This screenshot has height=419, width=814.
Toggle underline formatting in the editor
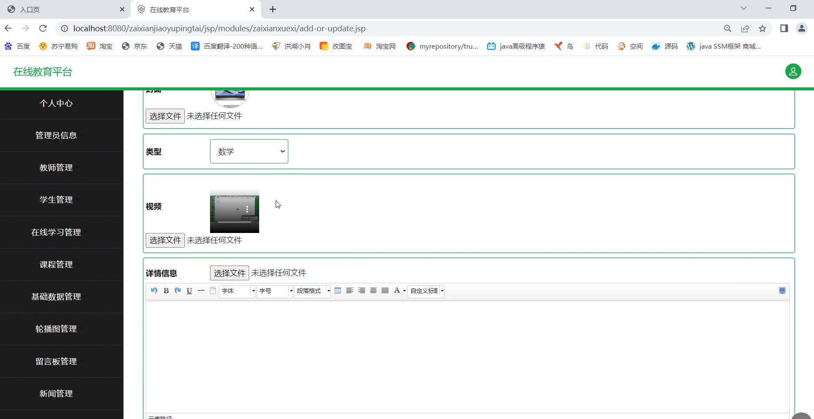[x=189, y=291]
